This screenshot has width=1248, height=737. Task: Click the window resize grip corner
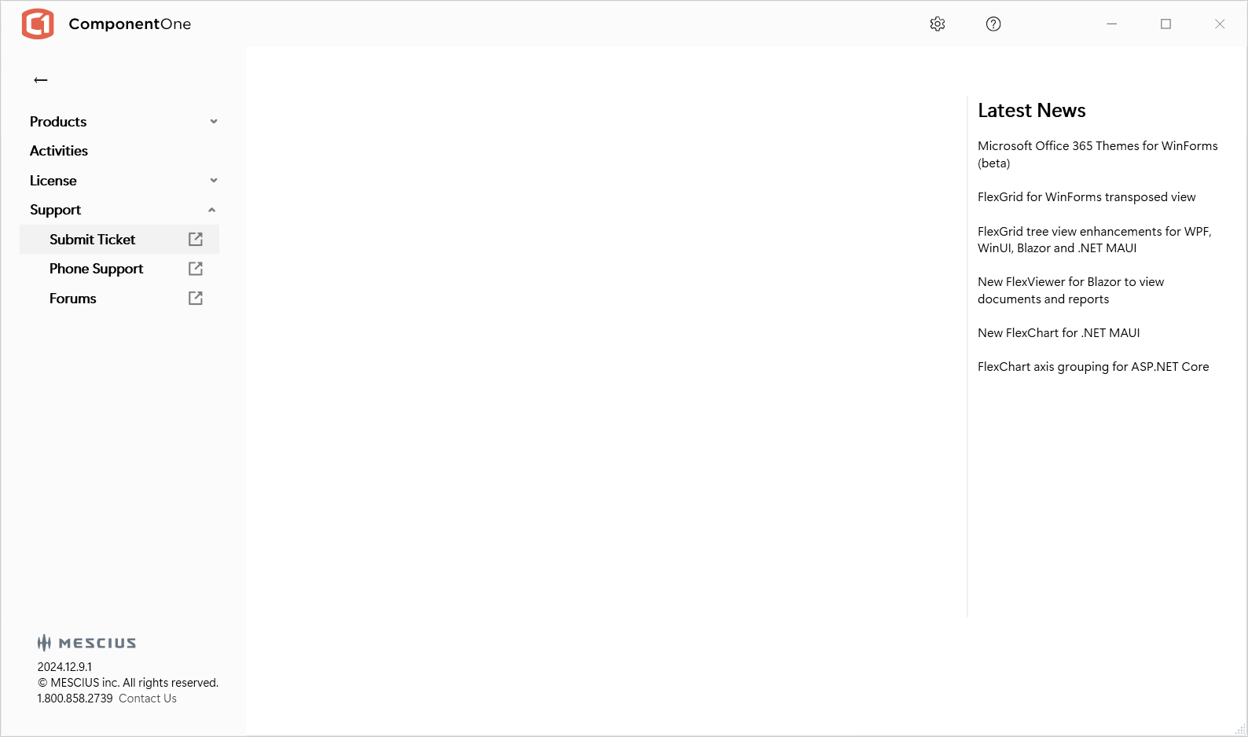[x=1240, y=730]
